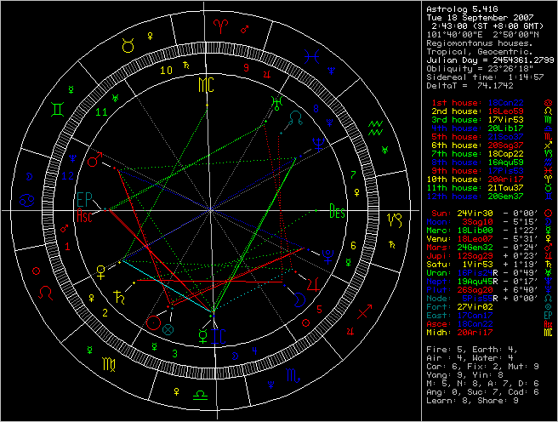Select the house number 10 in the wheel
558x422 pixels.
tap(168, 71)
